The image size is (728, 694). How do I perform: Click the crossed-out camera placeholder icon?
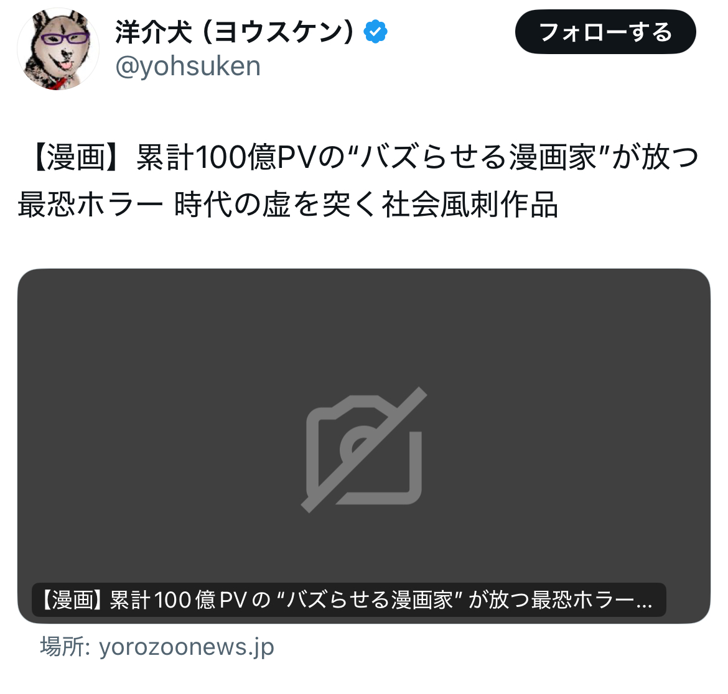(x=364, y=450)
